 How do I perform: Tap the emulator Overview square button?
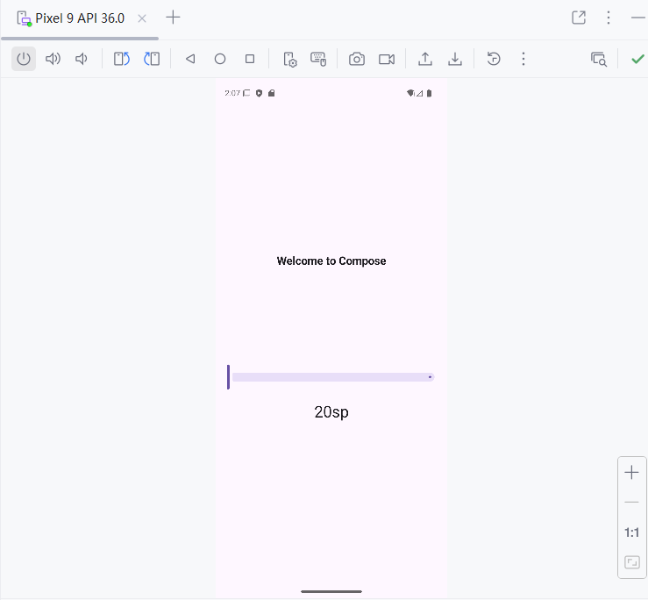click(x=250, y=59)
